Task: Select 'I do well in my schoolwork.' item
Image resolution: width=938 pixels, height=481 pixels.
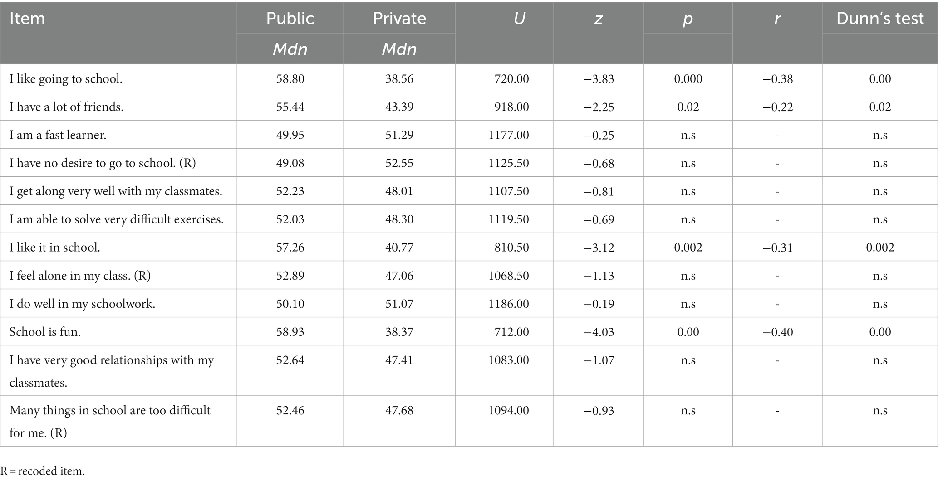Action: (82, 304)
